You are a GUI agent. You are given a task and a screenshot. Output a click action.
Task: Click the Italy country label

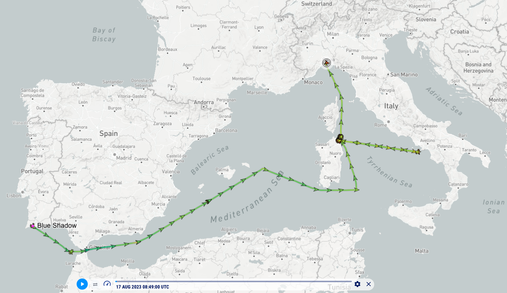(391, 106)
